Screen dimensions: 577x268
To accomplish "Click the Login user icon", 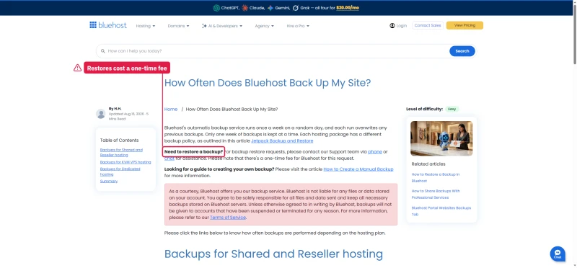I will tap(392, 26).
